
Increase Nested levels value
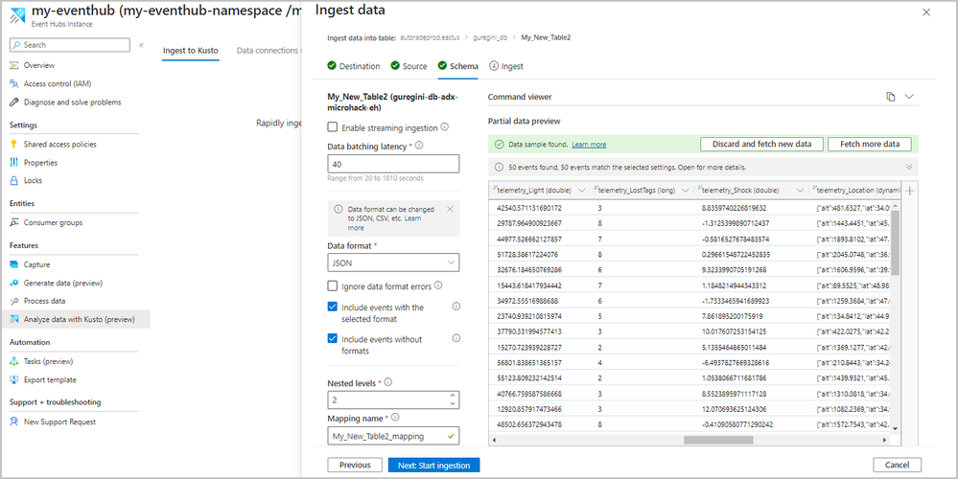[452, 397]
